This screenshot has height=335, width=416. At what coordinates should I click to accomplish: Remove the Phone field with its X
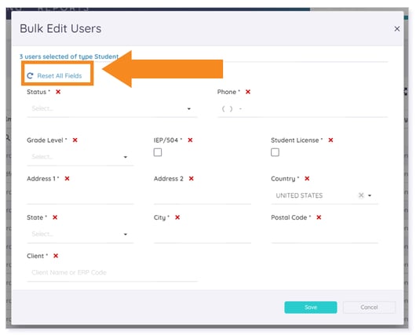pyautogui.click(x=248, y=92)
